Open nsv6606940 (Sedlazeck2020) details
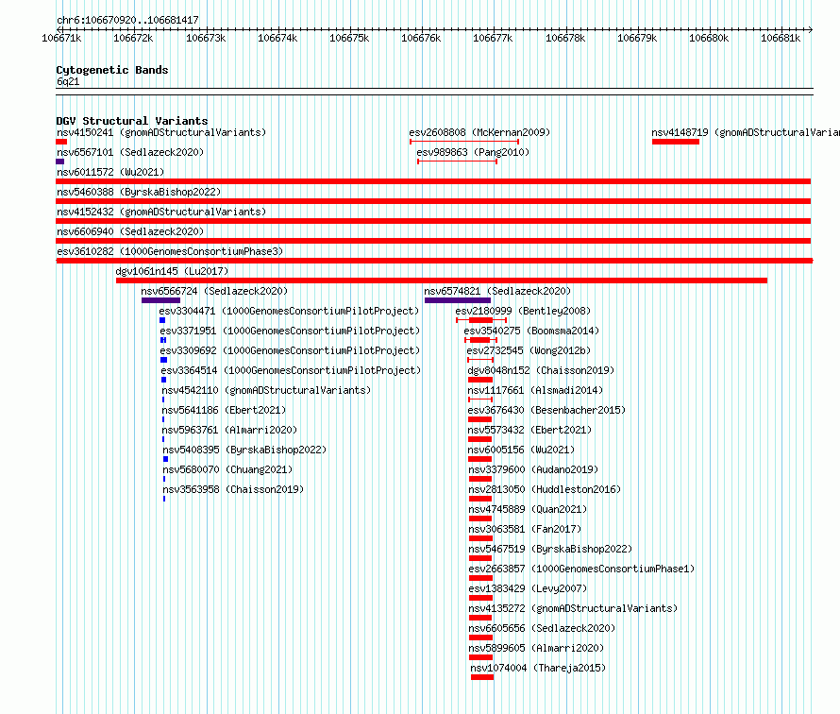Image resolution: width=840 pixels, height=714 pixels. [130, 231]
